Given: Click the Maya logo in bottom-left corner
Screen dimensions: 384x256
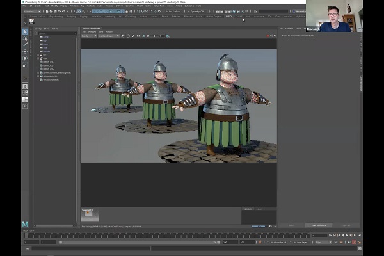Looking at the screenshot, I should point(25,224).
